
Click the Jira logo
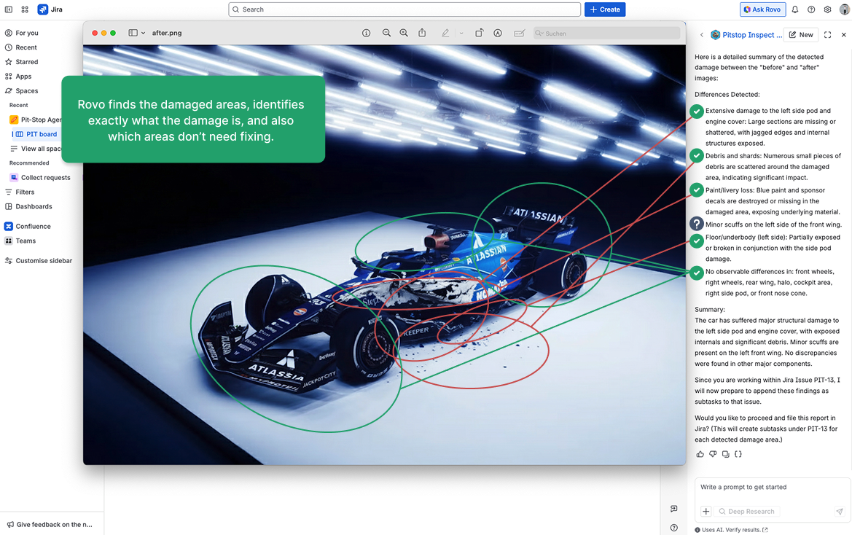click(x=50, y=9)
